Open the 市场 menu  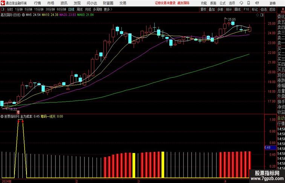tap(51, 3)
